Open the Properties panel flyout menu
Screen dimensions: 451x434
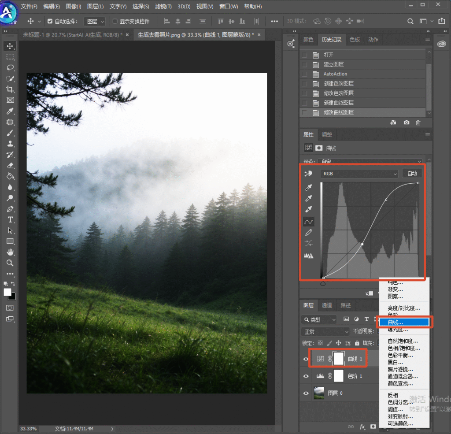(x=427, y=135)
